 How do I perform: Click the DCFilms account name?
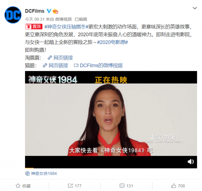(35, 11)
